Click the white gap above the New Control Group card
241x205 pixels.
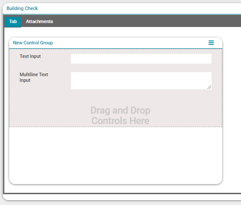click(x=115, y=32)
